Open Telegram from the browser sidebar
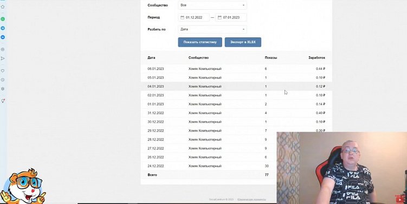 [3, 28]
